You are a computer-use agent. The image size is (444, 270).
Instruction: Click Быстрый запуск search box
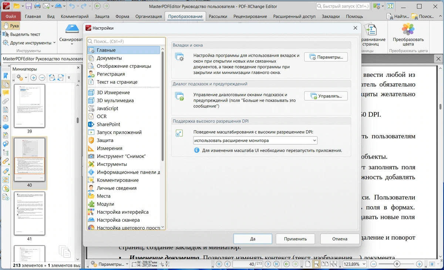(343, 6)
